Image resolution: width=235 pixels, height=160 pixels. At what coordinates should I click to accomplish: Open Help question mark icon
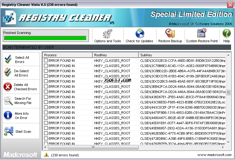click(x=226, y=33)
